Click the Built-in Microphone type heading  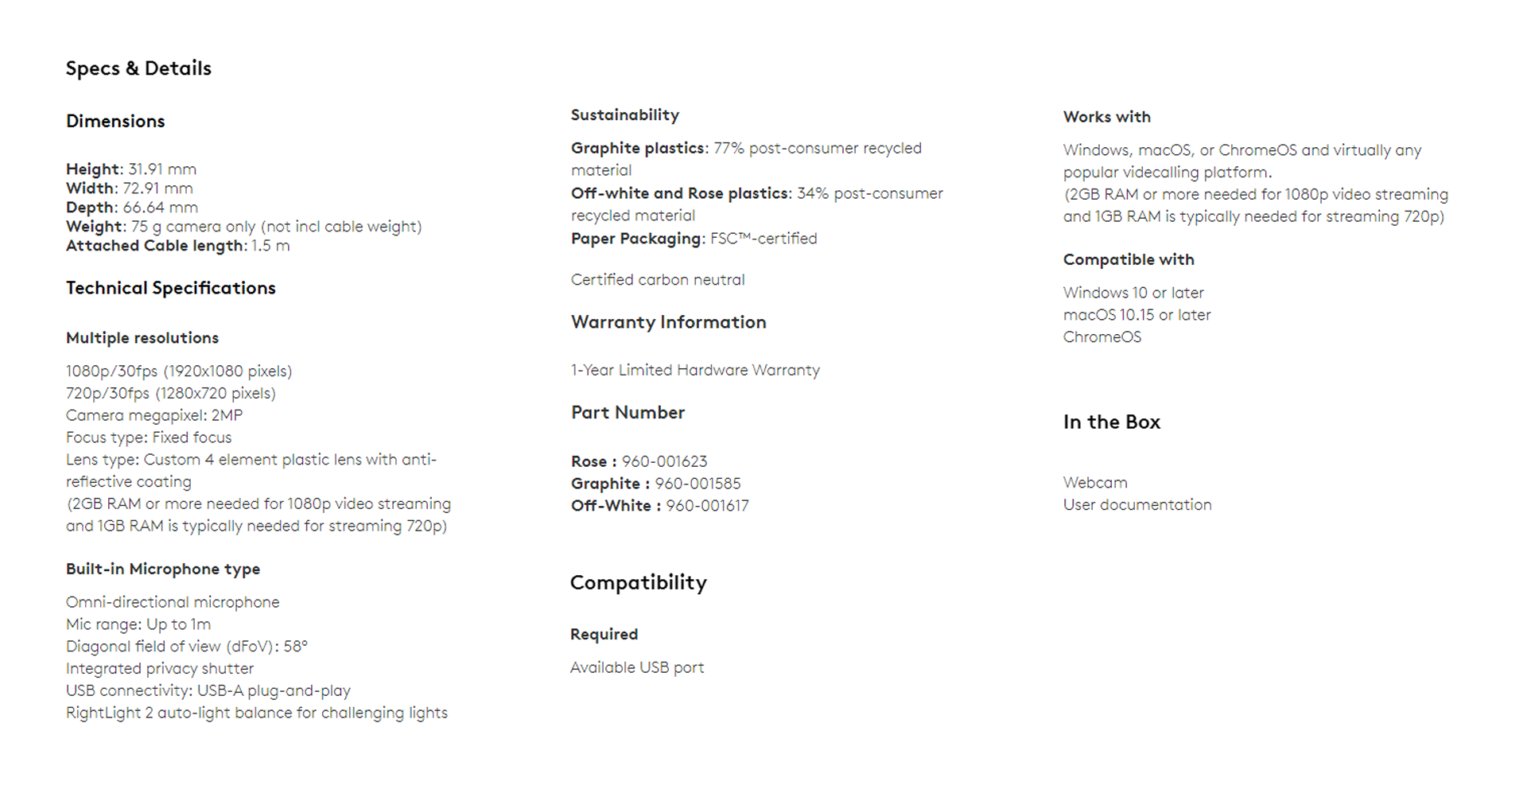coord(163,569)
